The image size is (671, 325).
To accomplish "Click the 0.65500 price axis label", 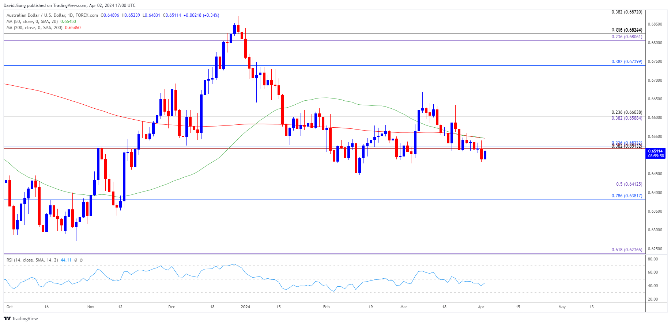I will point(655,136).
